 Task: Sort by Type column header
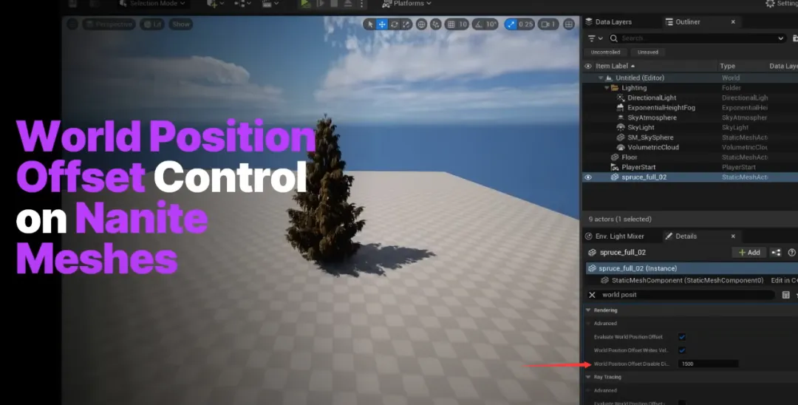[x=727, y=66]
